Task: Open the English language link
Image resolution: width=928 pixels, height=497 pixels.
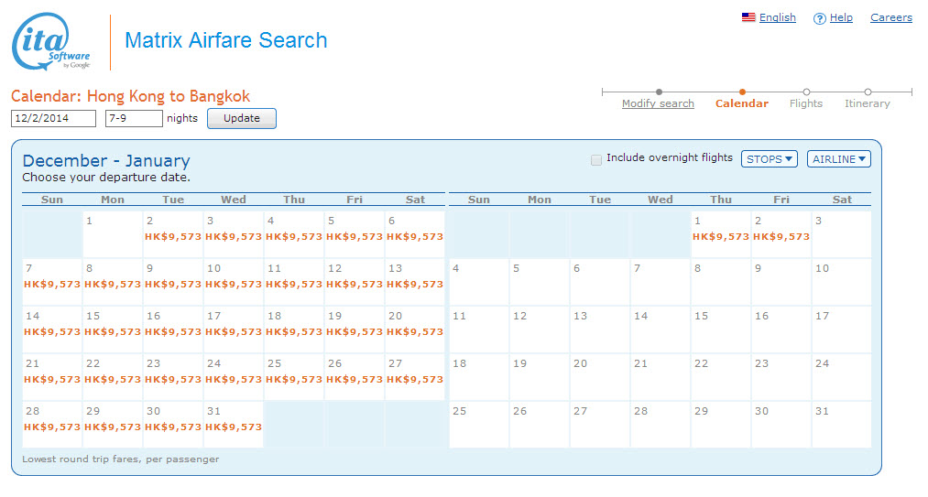Action: [777, 17]
